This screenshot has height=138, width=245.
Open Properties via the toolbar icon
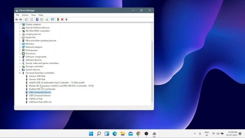[x=32, y=20]
